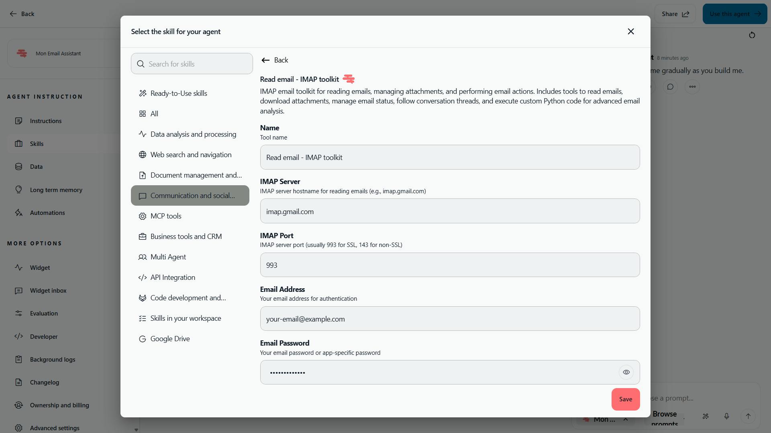The height and width of the screenshot is (433, 771).
Task: Open Multi Agent skills category
Action: click(168, 257)
